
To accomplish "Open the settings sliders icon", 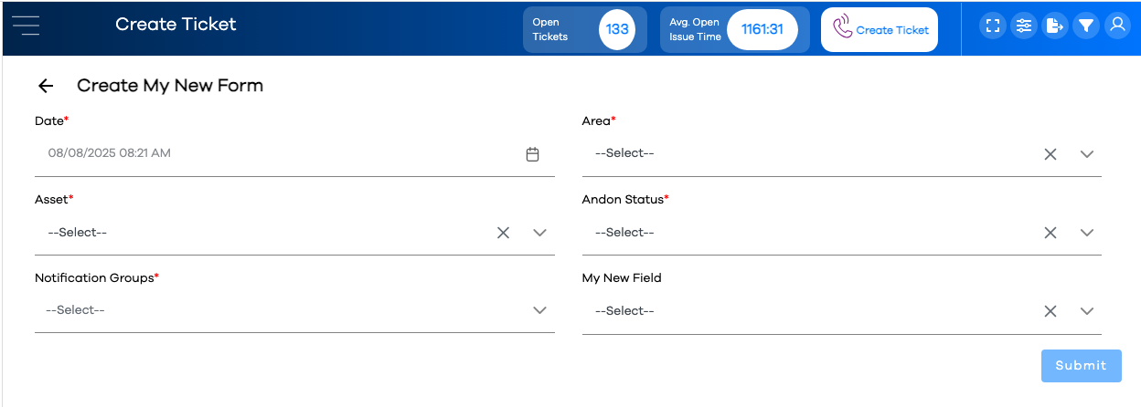I will point(1024,26).
